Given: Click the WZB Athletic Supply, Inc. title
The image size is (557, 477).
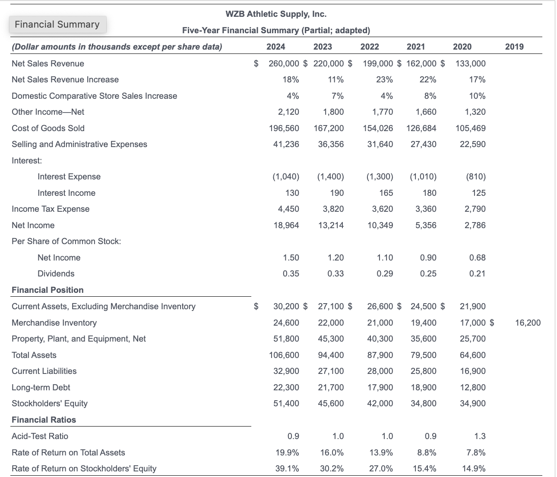Looking at the screenshot, I should (276, 14).
